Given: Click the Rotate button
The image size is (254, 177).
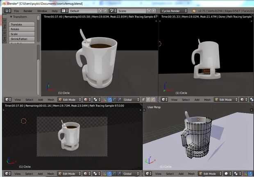Looking at the screenshot, I should coord(22,29).
